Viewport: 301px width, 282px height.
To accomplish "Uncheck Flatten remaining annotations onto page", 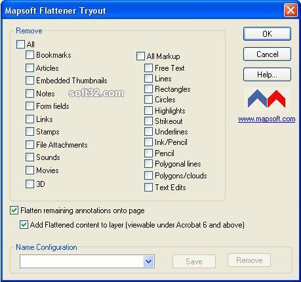I will click(x=14, y=211).
